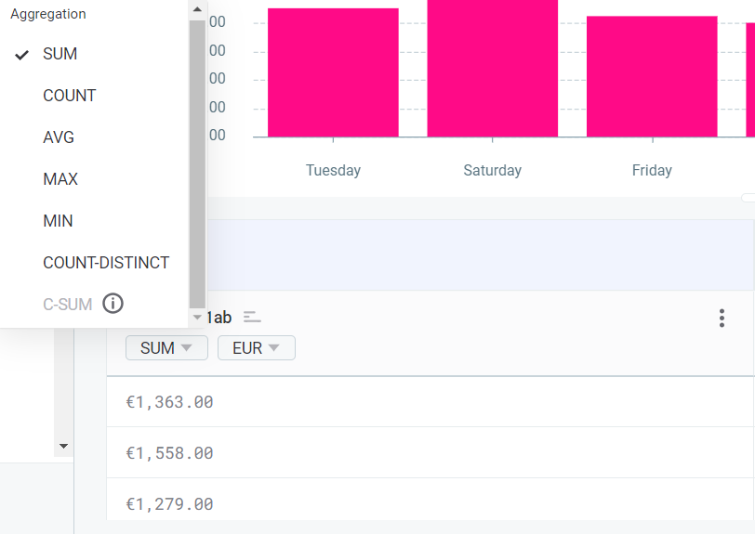The height and width of the screenshot is (534, 755).
Task: Choose the COUNT-DISTINCT aggregation
Action: click(106, 263)
